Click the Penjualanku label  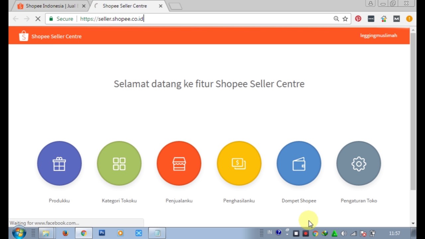179,200
